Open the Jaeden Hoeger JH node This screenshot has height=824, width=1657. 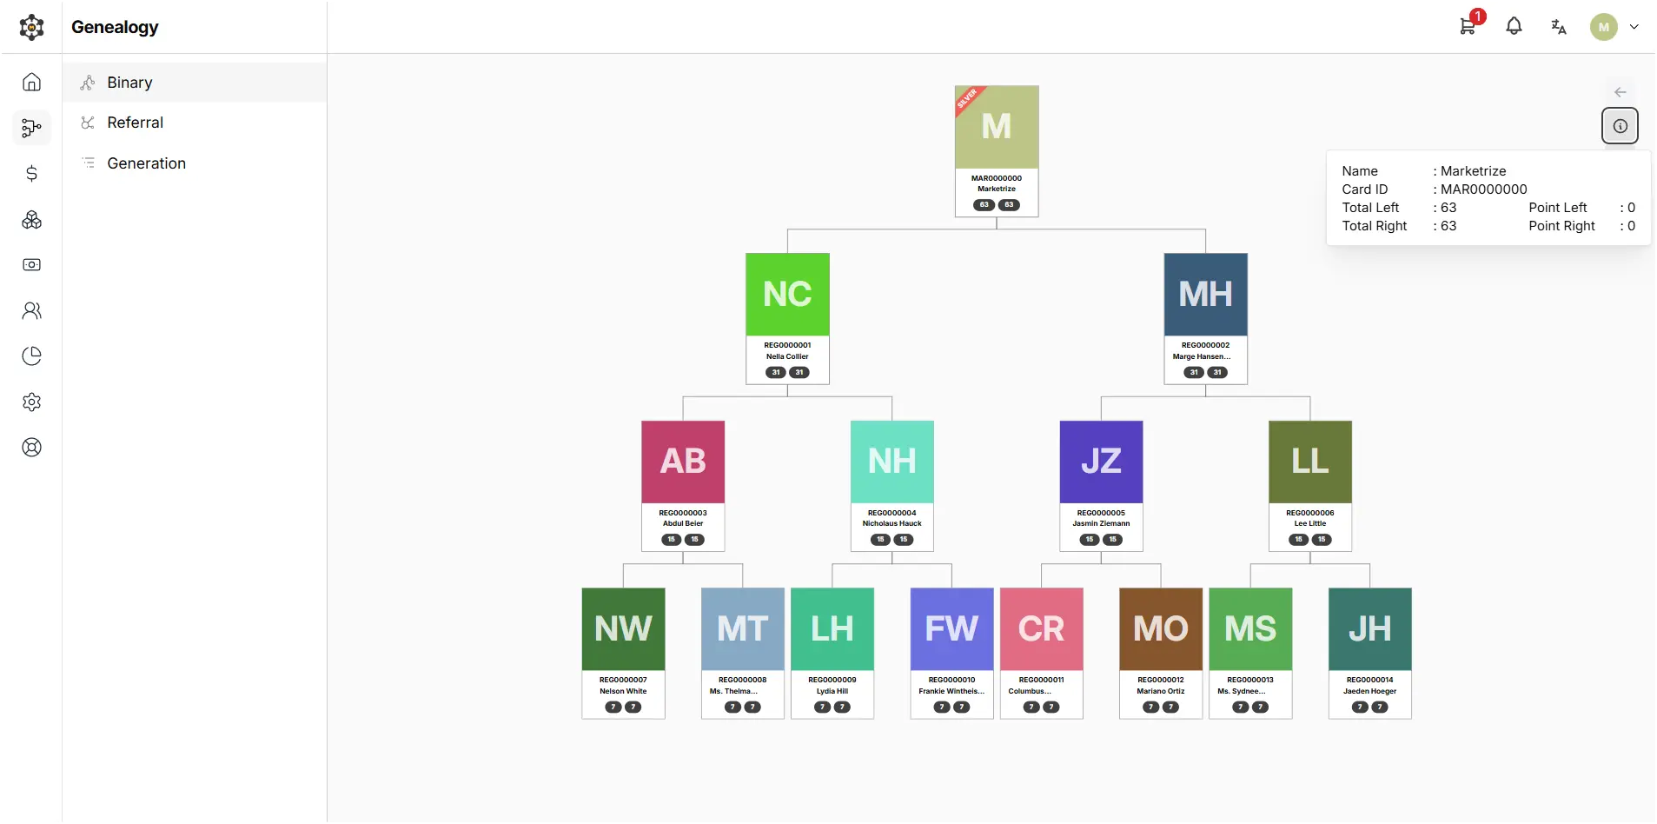1369,653
